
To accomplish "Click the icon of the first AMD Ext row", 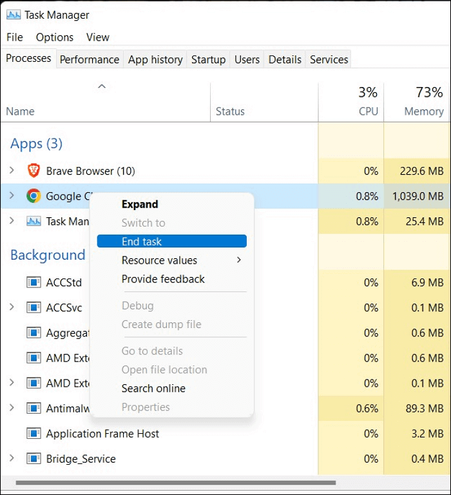I will point(34,358).
